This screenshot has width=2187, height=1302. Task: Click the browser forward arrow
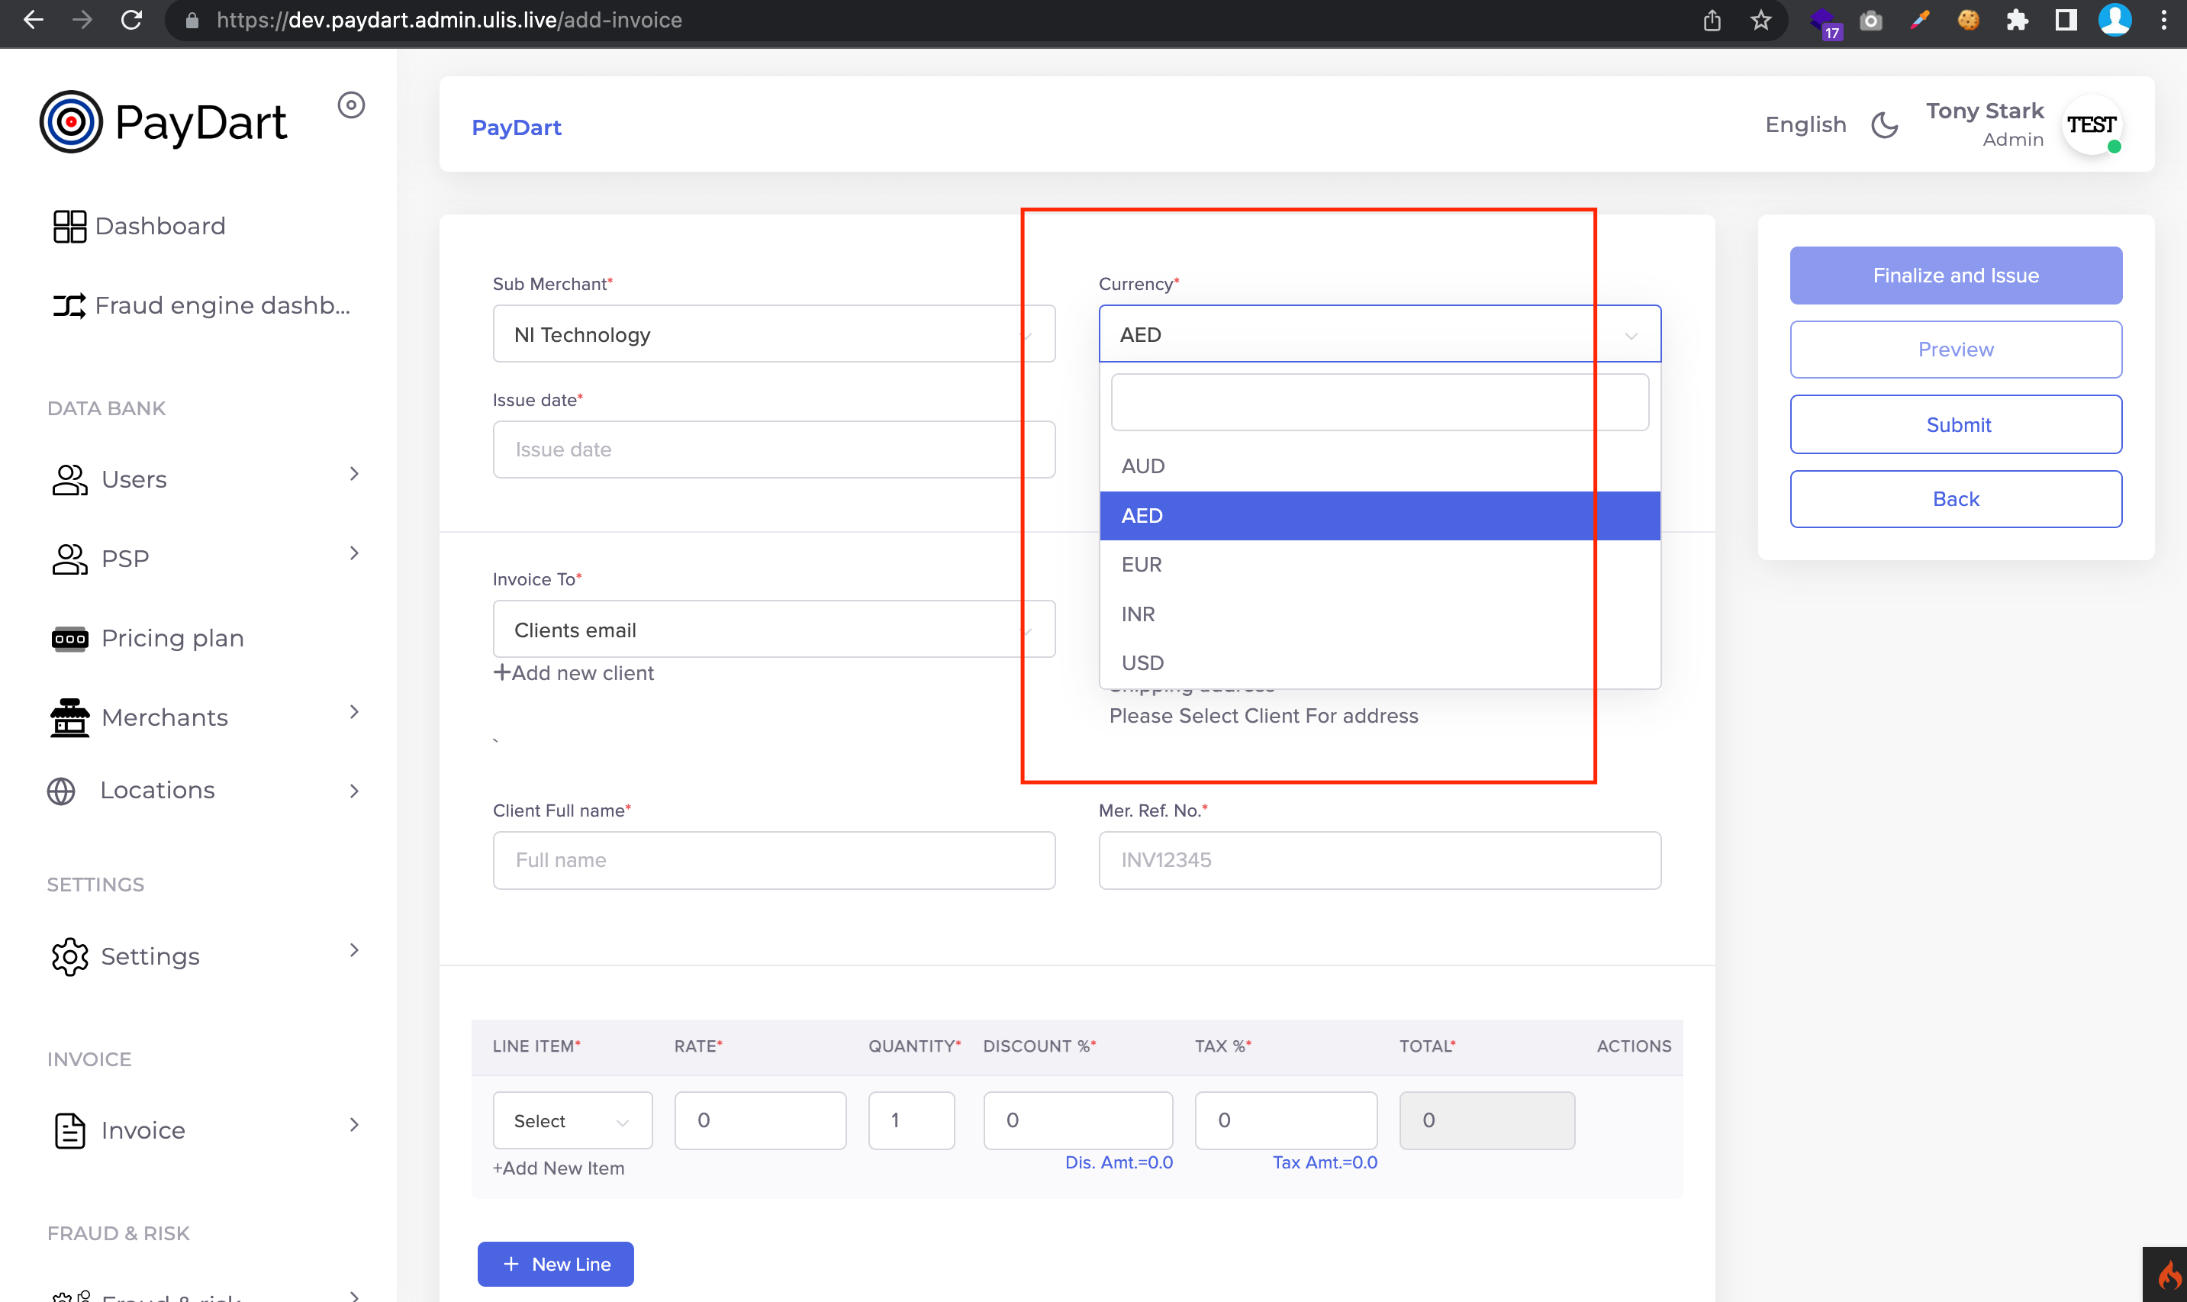[82, 19]
